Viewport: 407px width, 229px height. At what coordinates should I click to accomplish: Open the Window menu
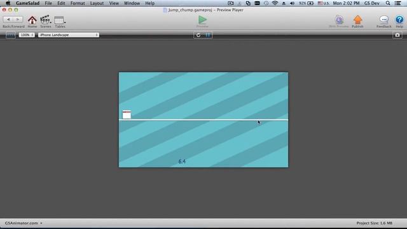132,3
